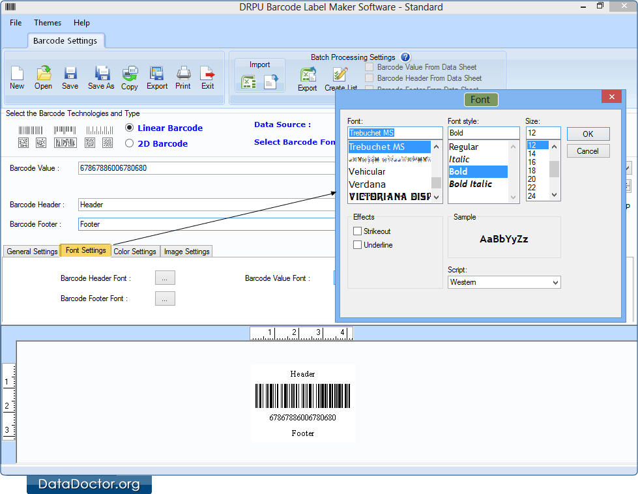Viewport: 638px width, 494px height.
Task: Import from text file icon
Action: coord(271,82)
